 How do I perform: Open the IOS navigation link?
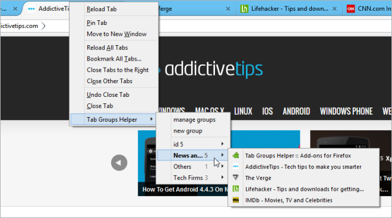click(x=267, y=111)
